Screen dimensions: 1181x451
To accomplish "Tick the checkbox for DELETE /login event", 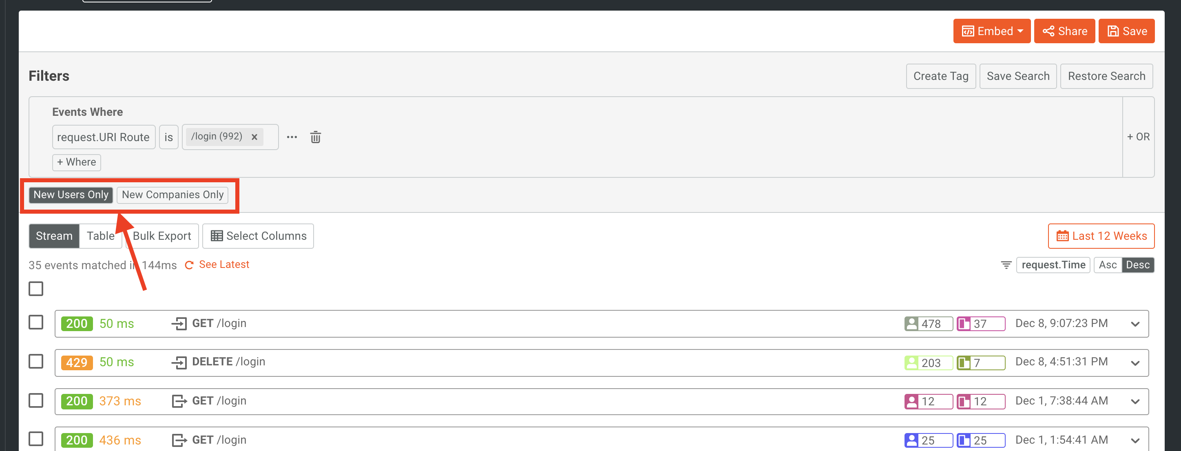I will click(36, 362).
